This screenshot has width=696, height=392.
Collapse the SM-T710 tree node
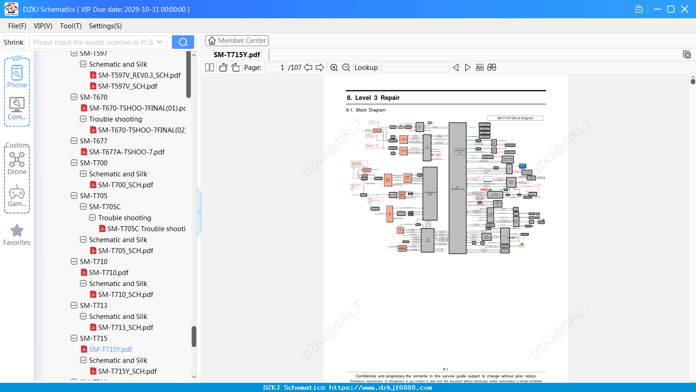click(74, 261)
